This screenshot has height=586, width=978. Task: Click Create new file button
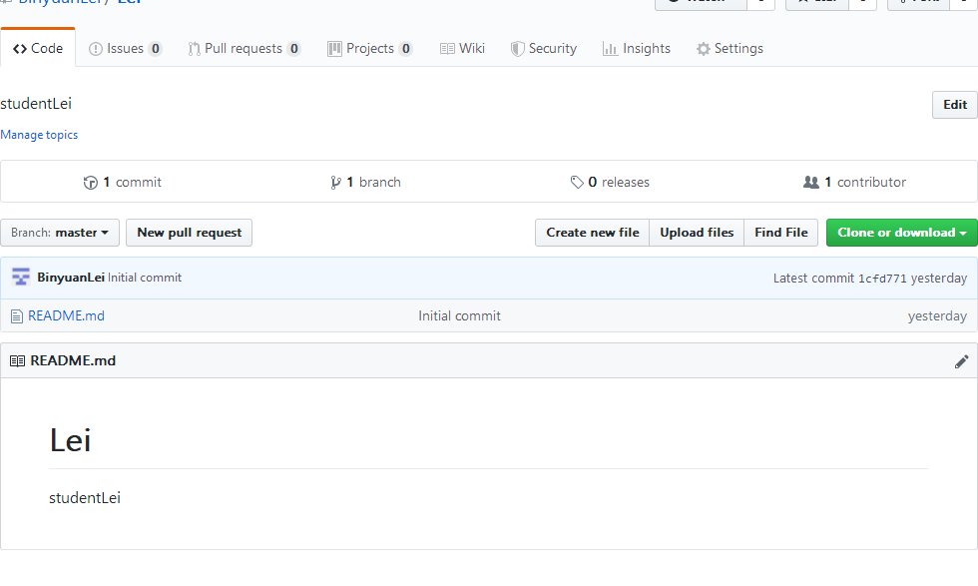593,233
